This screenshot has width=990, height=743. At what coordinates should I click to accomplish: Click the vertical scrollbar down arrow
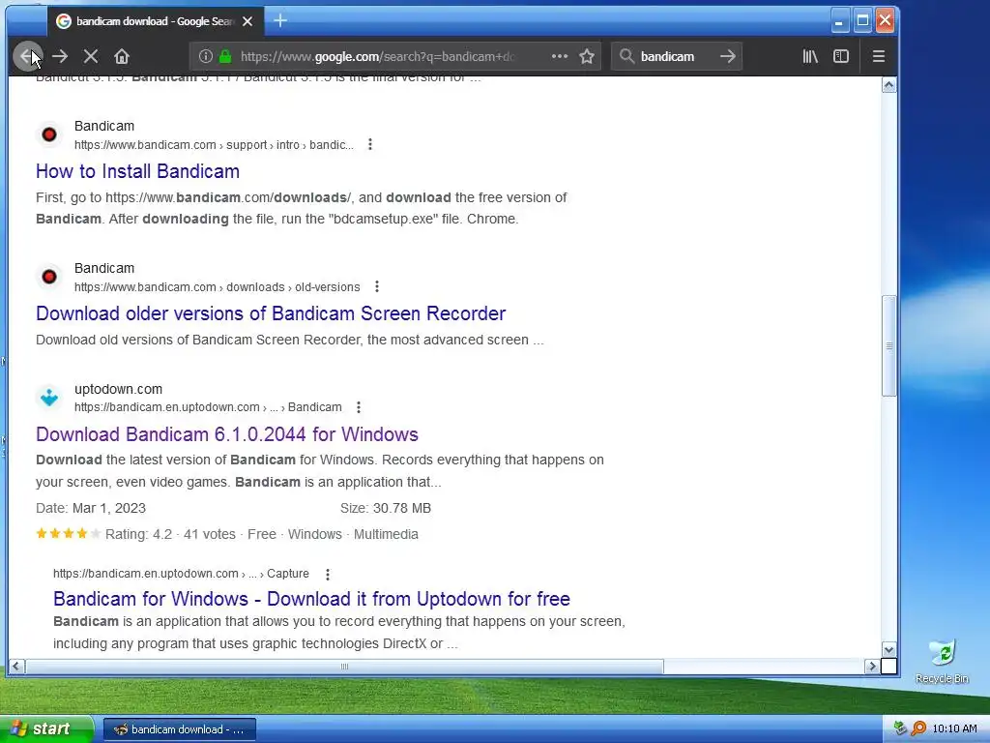coord(889,650)
